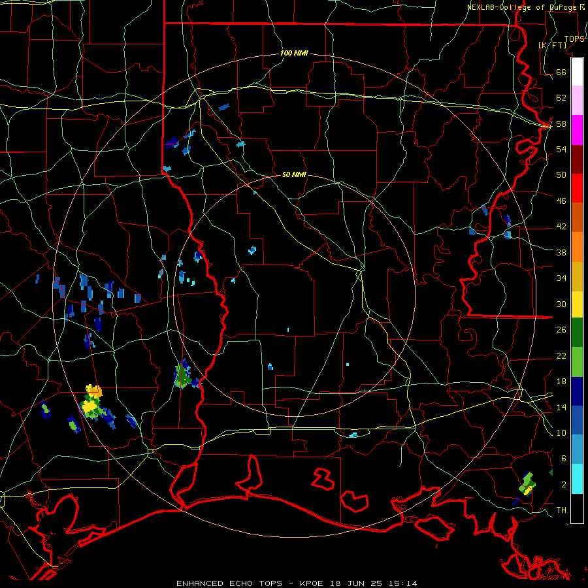Image resolution: width=588 pixels, height=588 pixels.
Task: Click the KPOE station identifier in caption
Action: pyautogui.click(x=312, y=583)
